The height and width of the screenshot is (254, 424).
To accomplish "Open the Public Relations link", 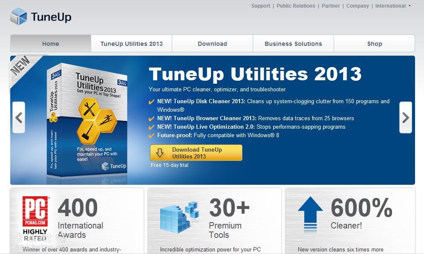I will pos(296,6).
